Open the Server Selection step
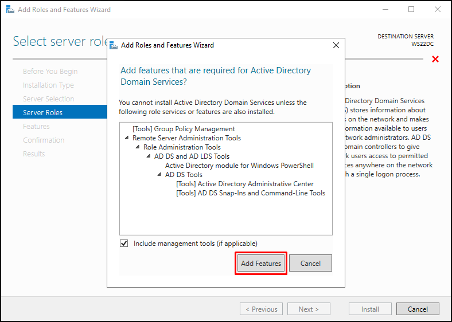The height and width of the screenshot is (322, 452). tap(48, 99)
